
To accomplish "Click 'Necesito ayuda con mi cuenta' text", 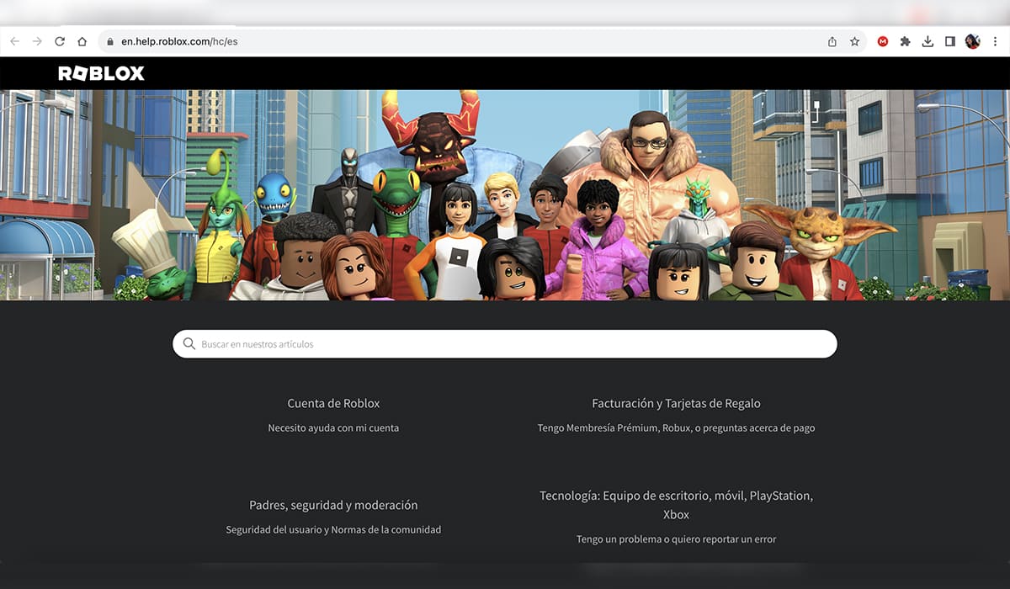I will pos(333,428).
